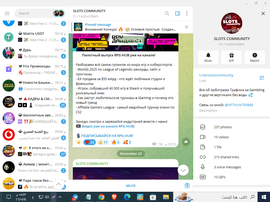Viewport: 270px width, 202px height.
Task: Open the hamburger main menu
Action: click(x=7, y=13)
